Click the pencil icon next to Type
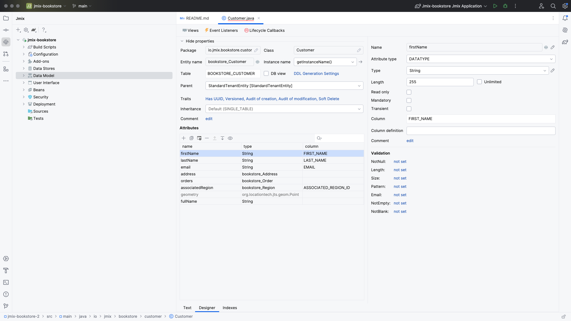The width and height of the screenshot is (571, 321). 553,71
